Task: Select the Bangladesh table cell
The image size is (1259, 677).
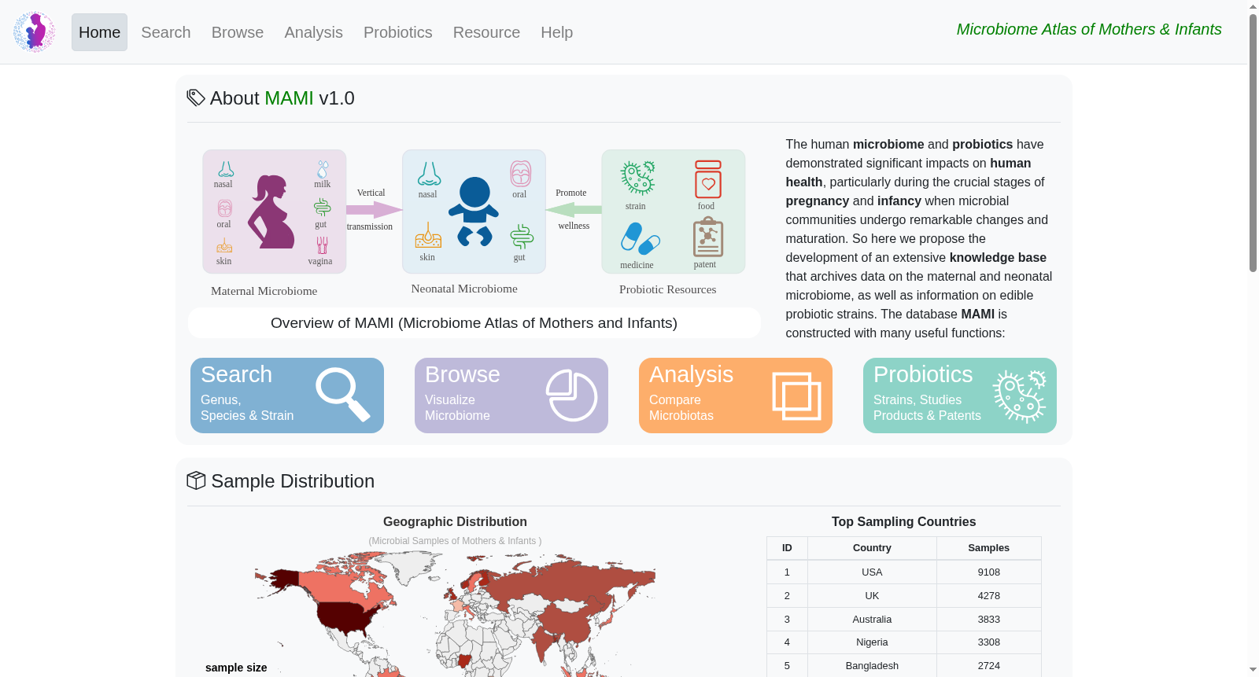Action: coord(872,666)
